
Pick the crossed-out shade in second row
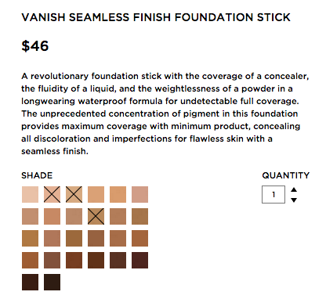point(96,216)
